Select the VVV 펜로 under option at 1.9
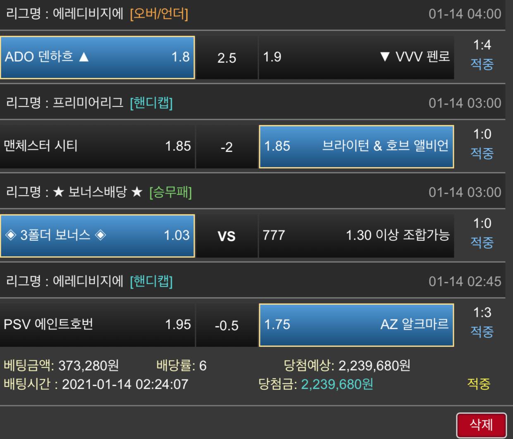 click(x=356, y=57)
